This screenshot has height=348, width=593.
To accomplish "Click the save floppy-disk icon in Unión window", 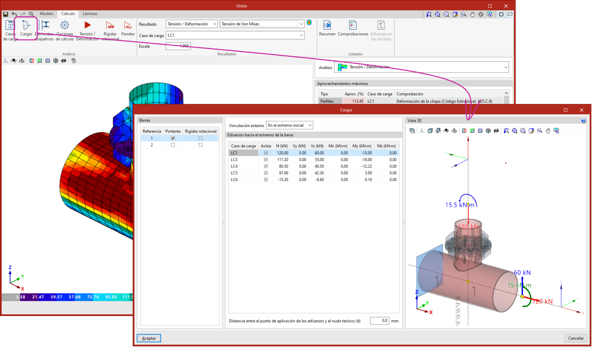I will click(x=6, y=14).
